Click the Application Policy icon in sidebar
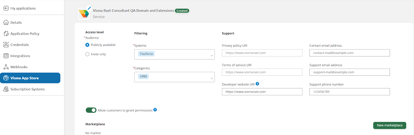This screenshot has width=414, height=135. [6, 33]
